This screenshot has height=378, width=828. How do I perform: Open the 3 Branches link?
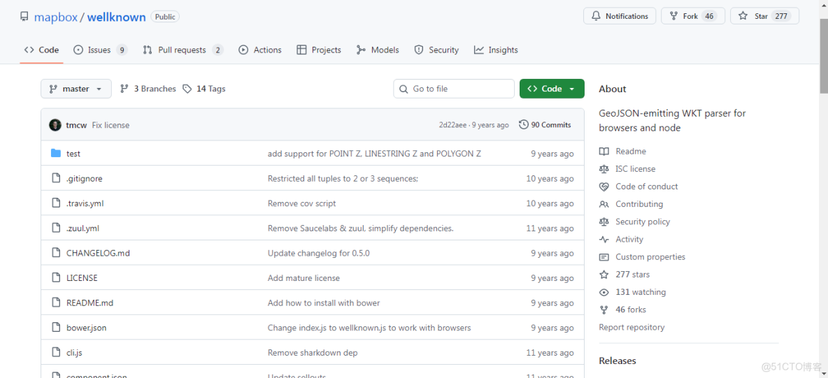pyautogui.click(x=148, y=89)
